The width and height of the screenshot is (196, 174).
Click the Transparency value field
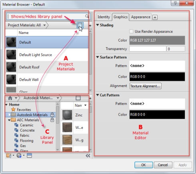176,49
